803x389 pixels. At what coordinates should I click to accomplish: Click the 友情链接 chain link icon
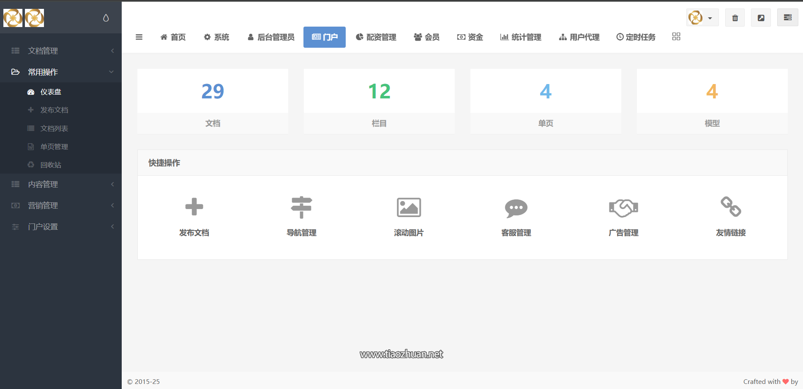[731, 207]
